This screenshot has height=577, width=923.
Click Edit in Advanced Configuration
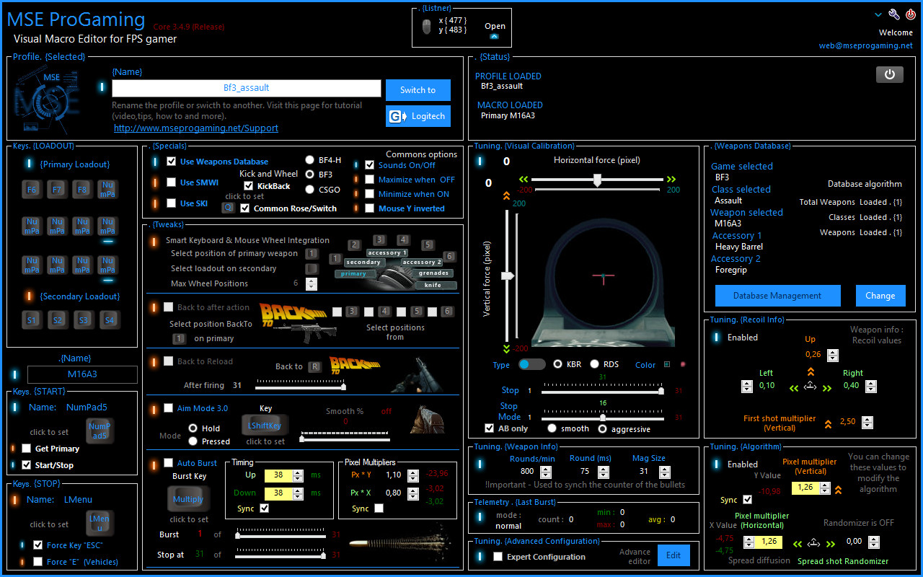[x=674, y=555]
